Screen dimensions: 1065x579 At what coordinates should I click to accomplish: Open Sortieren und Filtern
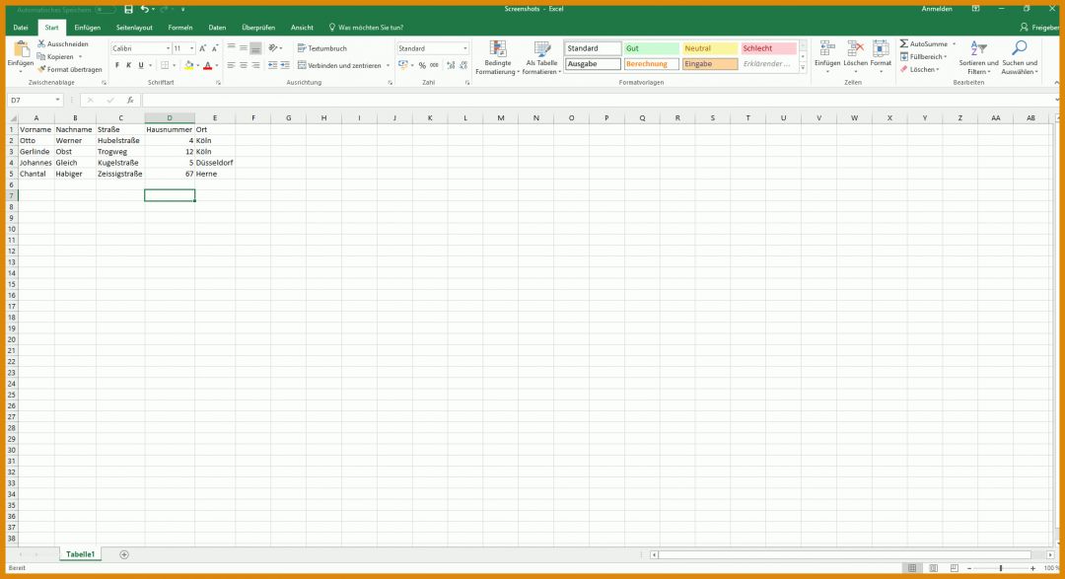point(979,57)
